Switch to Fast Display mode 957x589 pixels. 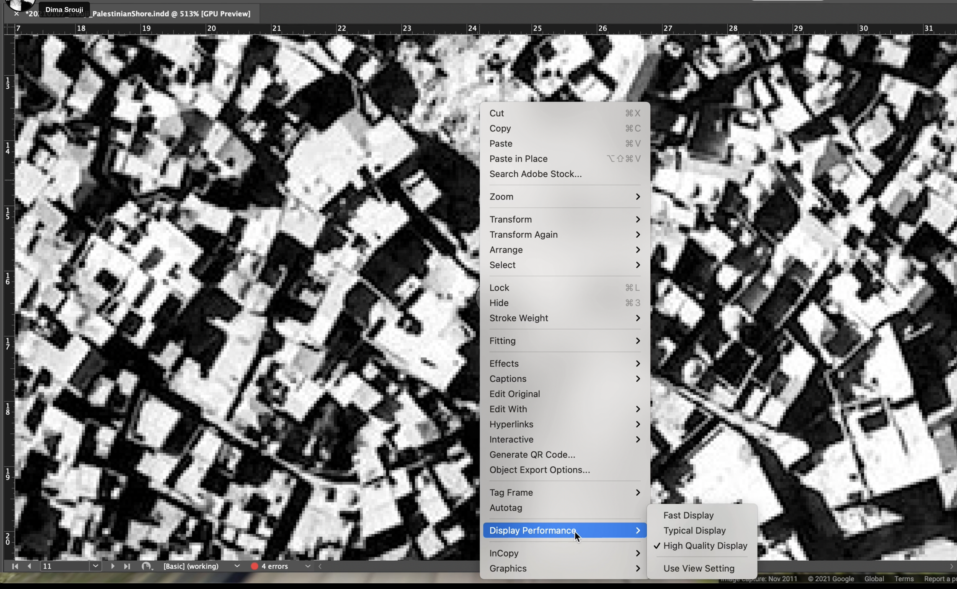[x=688, y=516]
